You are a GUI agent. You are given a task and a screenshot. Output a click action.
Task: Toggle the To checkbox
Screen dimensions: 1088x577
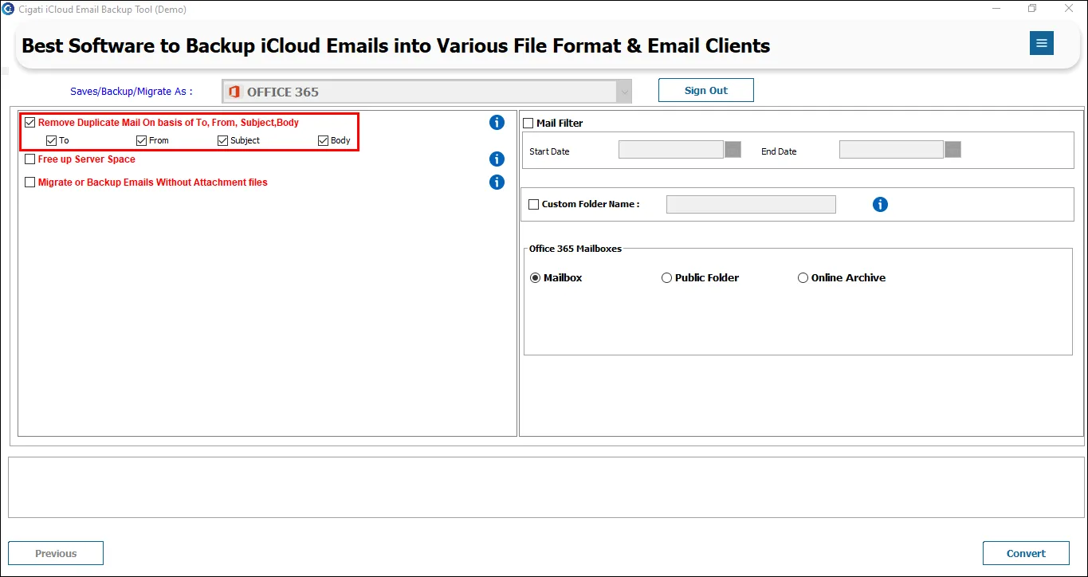click(52, 140)
